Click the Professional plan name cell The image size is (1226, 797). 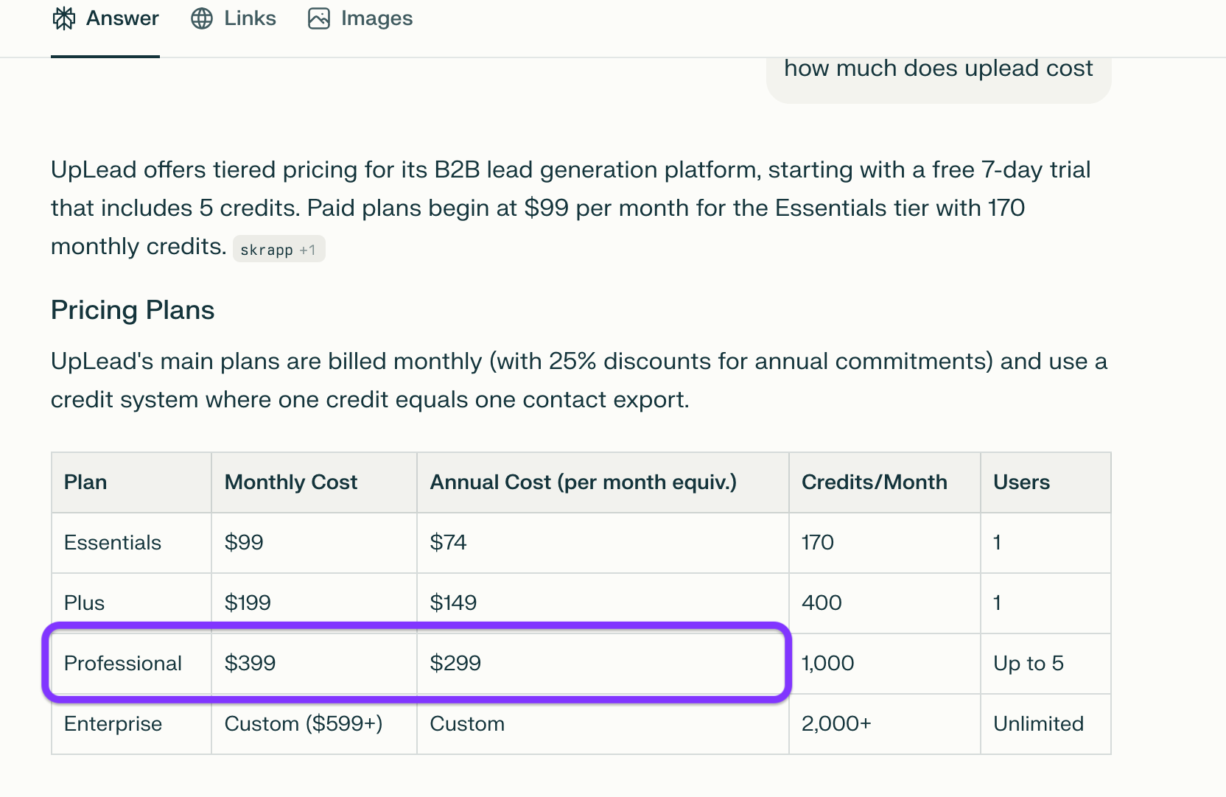coord(123,664)
